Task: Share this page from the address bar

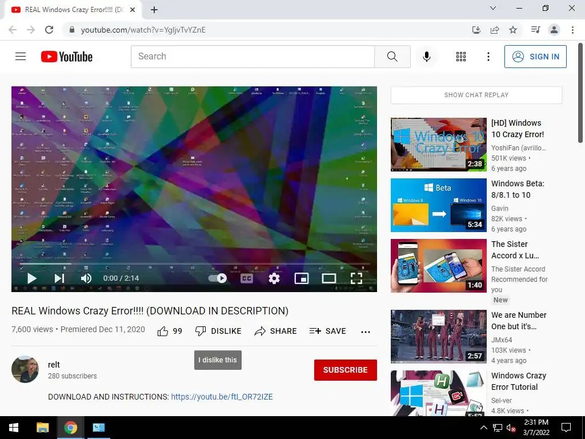Action: click(495, 30)
